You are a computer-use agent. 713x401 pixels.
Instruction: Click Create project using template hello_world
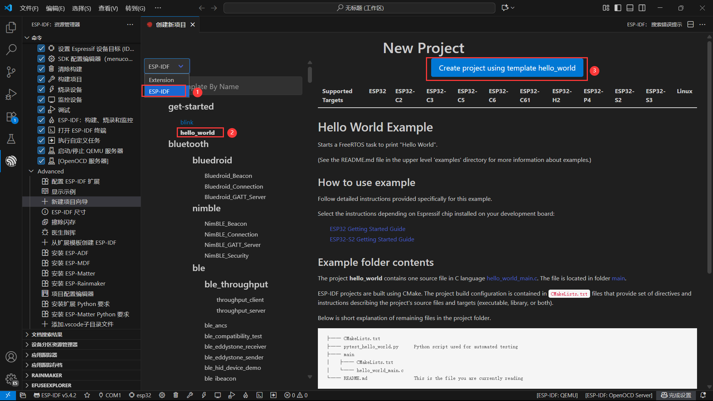click(507, 68)
